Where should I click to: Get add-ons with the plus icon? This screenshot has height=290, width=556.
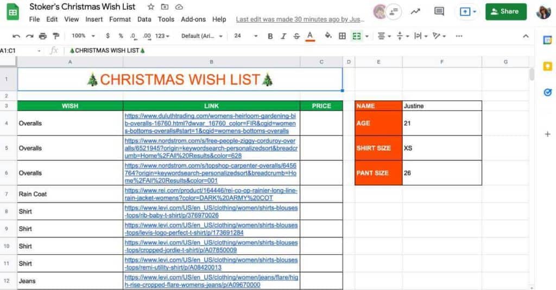tap(547, 134)
